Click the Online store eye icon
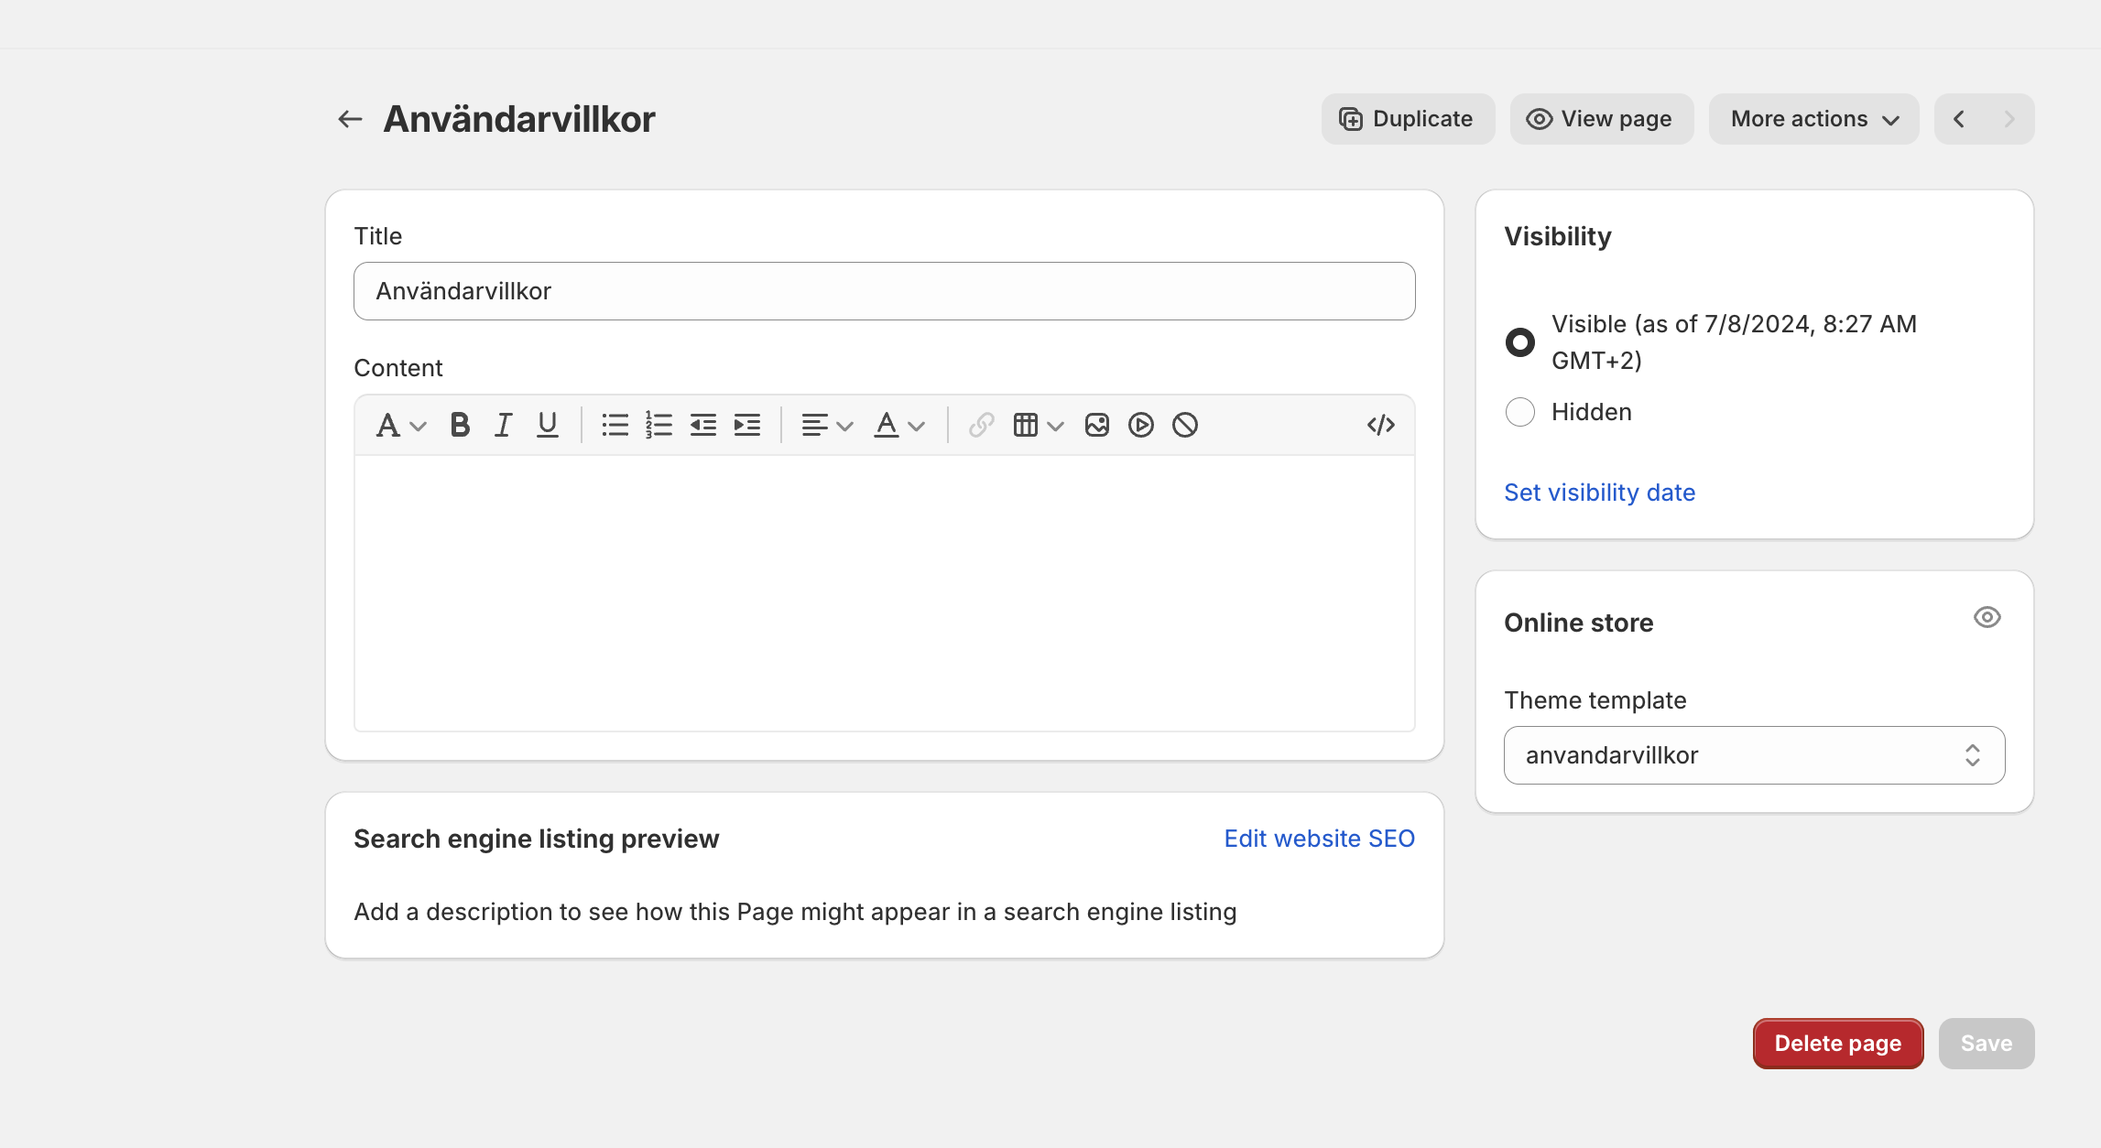Image resolution: width=2101 pixels, height=1148 pixels. point(1987,617)
